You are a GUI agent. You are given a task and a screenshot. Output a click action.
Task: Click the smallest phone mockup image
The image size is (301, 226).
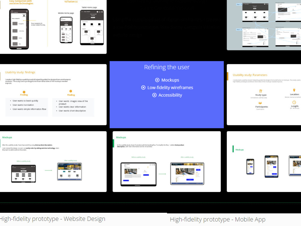click(x=250, y=167)
